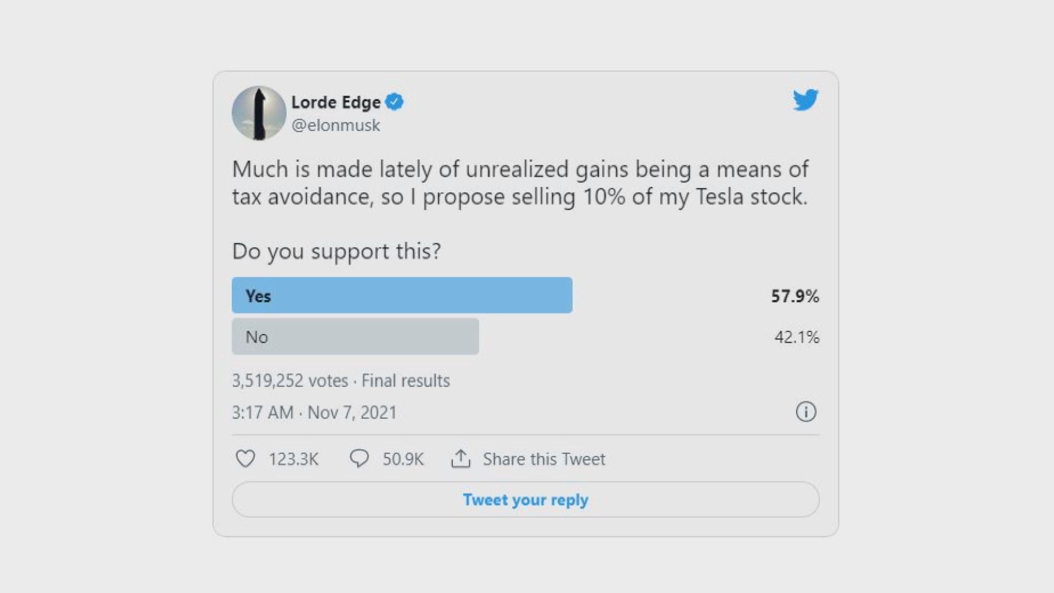Open replies via speech bubble icon
1054x593 pixels.
click(359, 458)
